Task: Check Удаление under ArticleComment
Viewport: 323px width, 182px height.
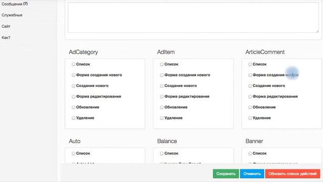Action: [x=250, y=118]
